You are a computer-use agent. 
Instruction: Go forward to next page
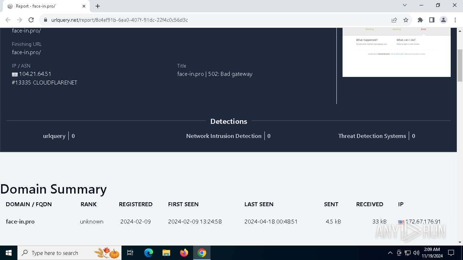click(x=20, y=20)
